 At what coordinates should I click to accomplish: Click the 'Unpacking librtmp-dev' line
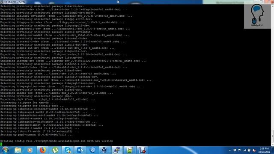73,61
